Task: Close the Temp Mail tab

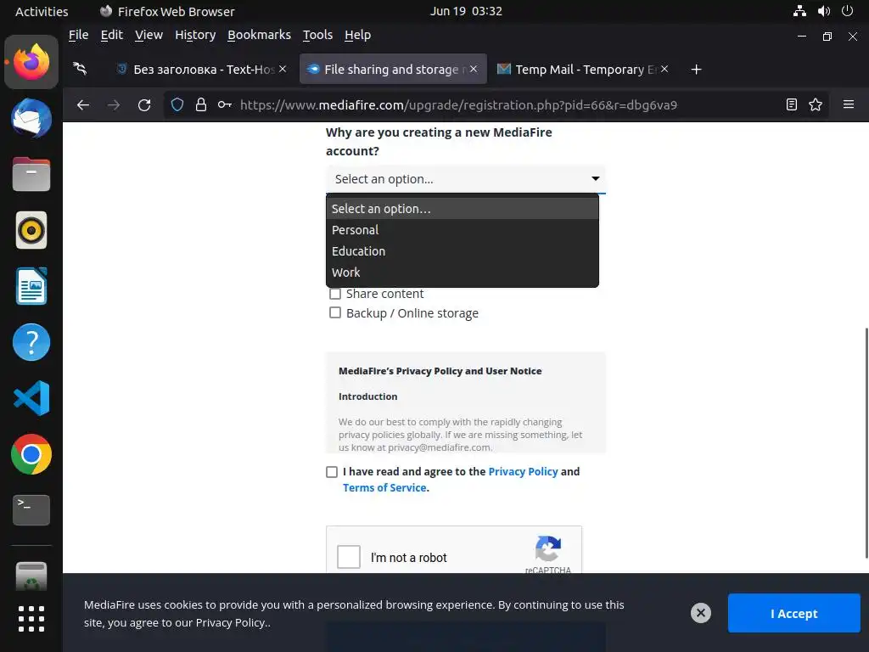Action: [664, 69]
